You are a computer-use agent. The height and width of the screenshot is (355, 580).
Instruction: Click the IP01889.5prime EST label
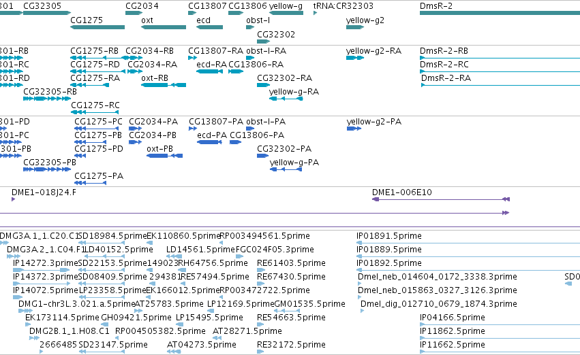click(x=389, y=250)
